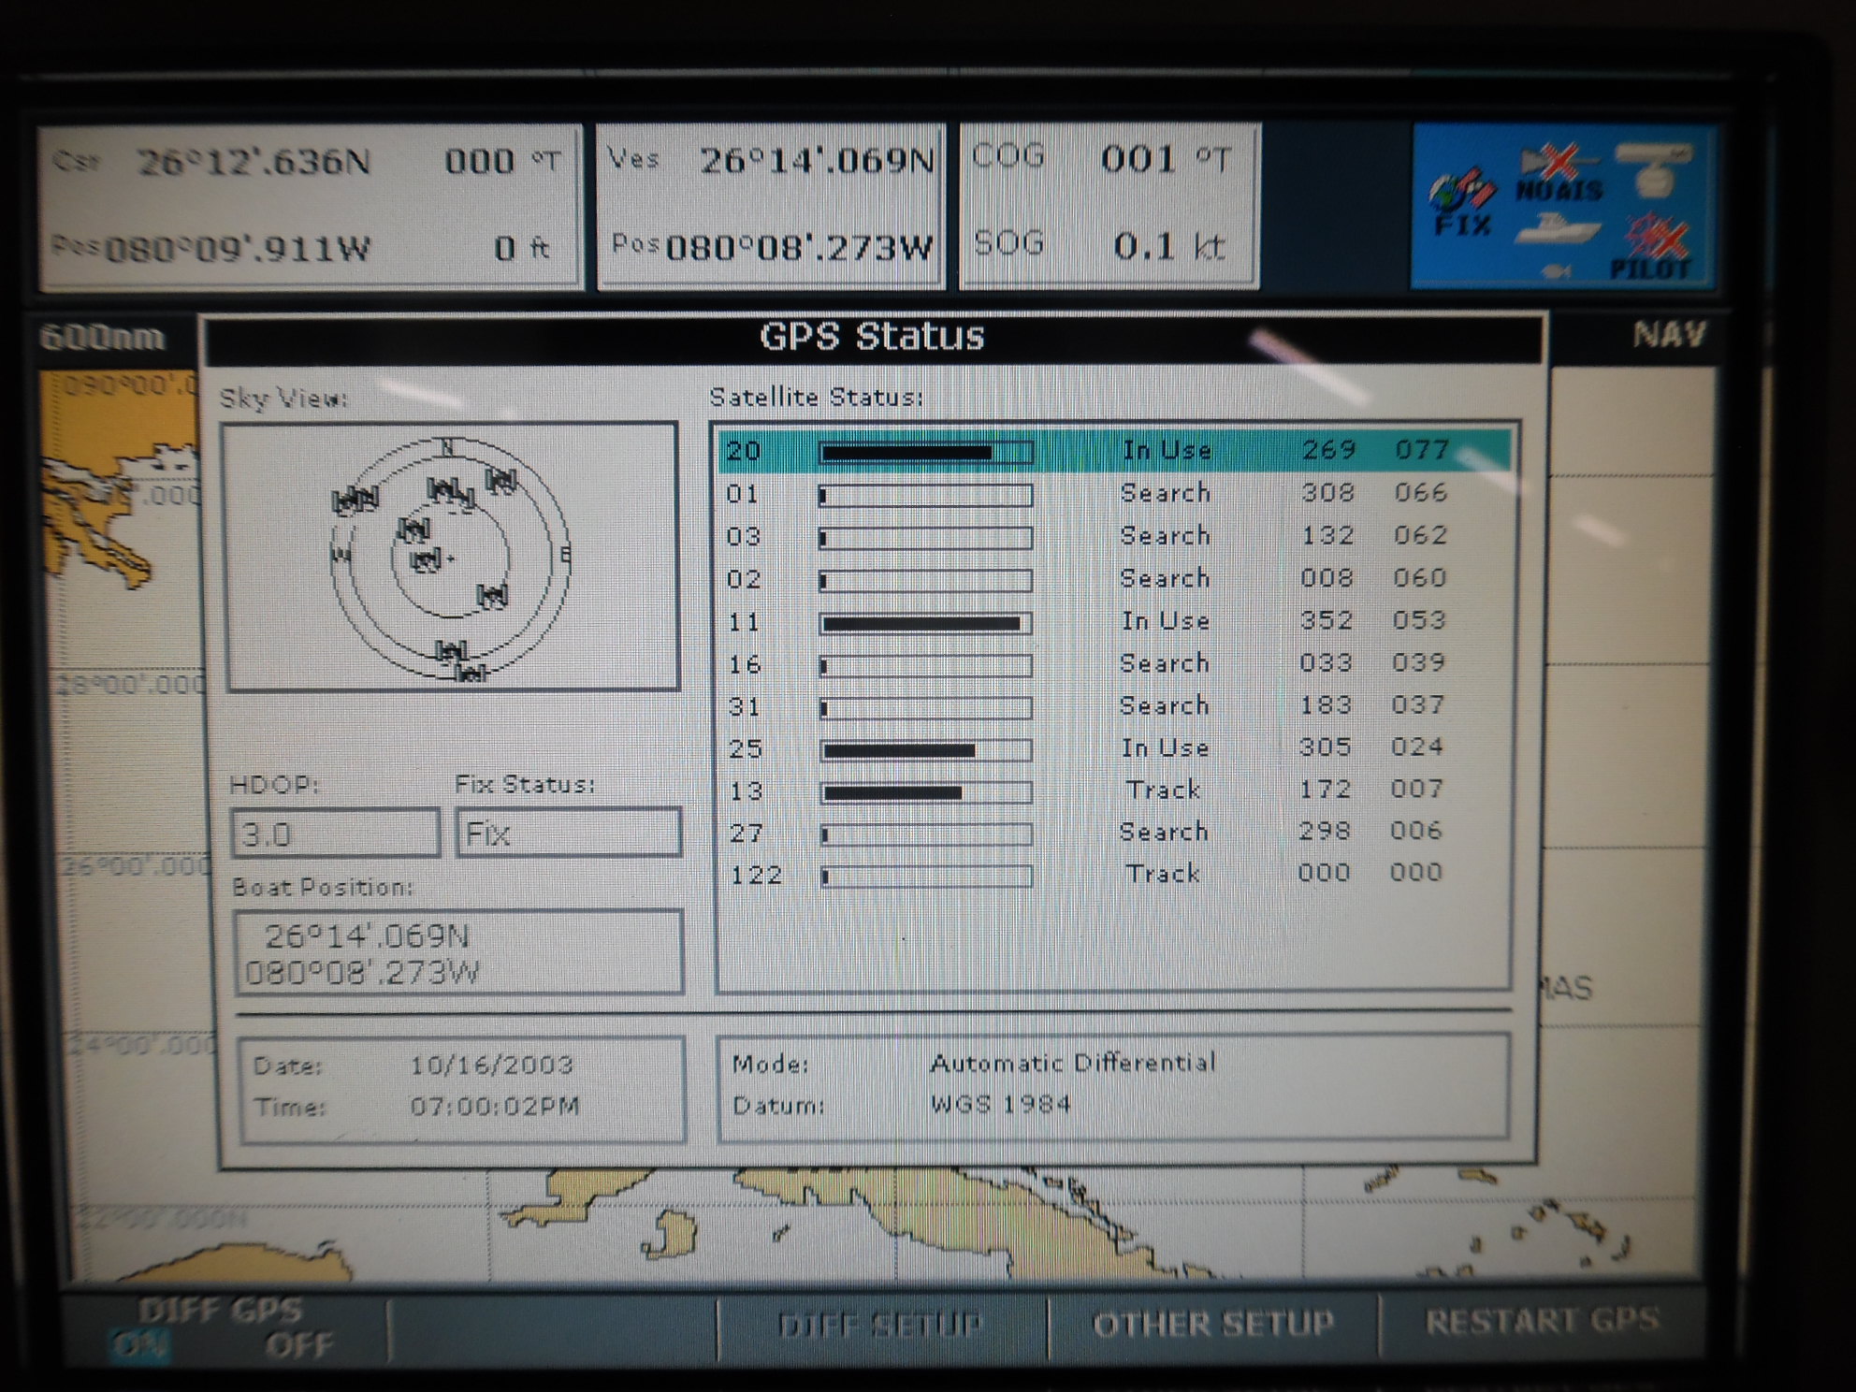The height and width of the screenshot is (1392, 1856).
Task: Click the COG SOG data box
Action: (x=1109, y=204)
